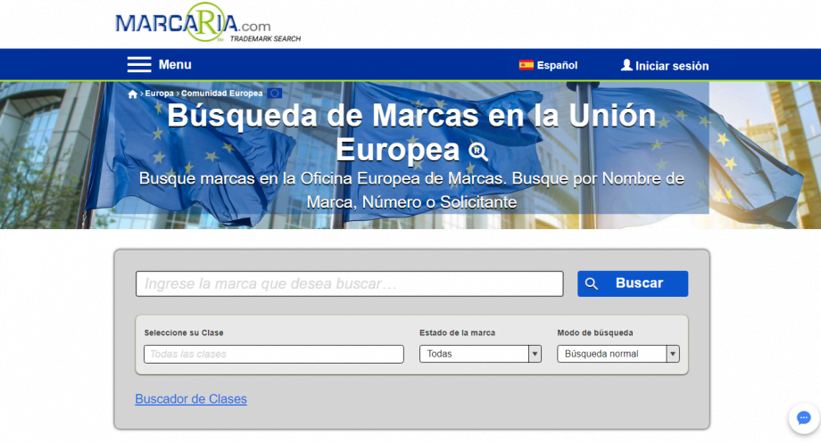Viewport: 821px width, 442px height.
Task: Open the Comunidad Europea breadcrumb link
Action: [x=222, y=93]
